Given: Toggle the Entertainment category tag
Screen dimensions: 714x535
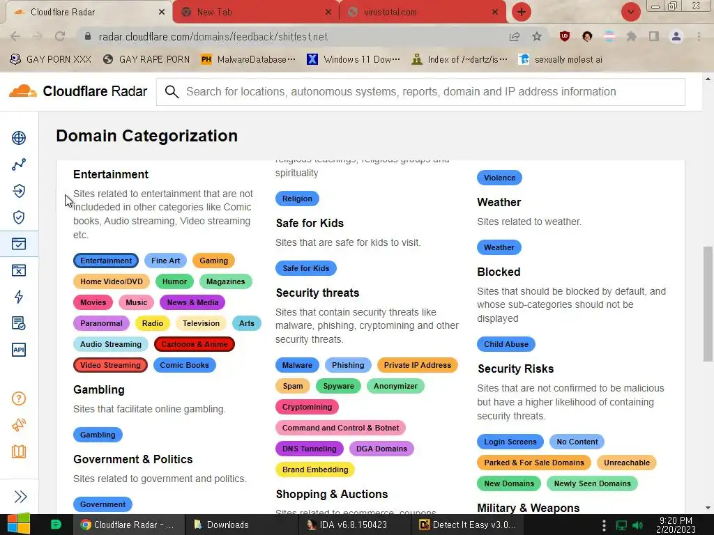Looking at the screenshot, I should (106, 261).
